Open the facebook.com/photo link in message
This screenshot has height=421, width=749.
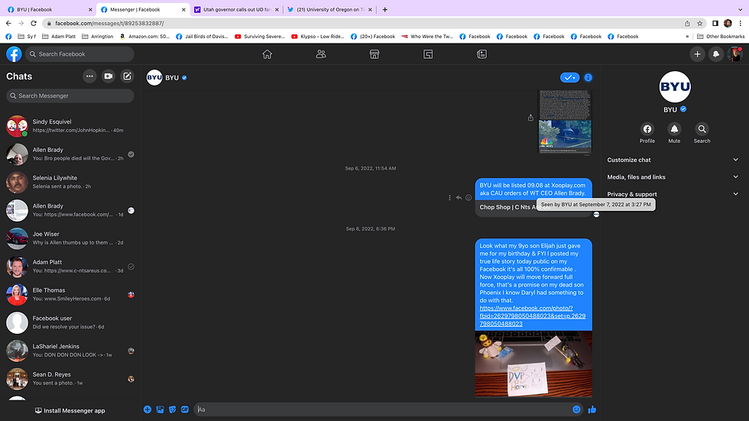tap(532, 316)
